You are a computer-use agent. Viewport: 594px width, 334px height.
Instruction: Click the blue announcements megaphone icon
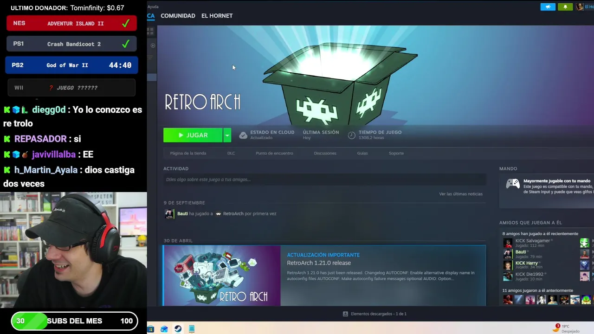[x=548, y=7]
